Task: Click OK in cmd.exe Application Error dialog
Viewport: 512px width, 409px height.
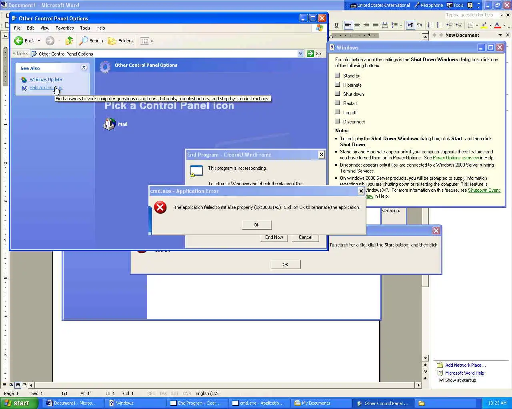Action: [x=257, y=225]
